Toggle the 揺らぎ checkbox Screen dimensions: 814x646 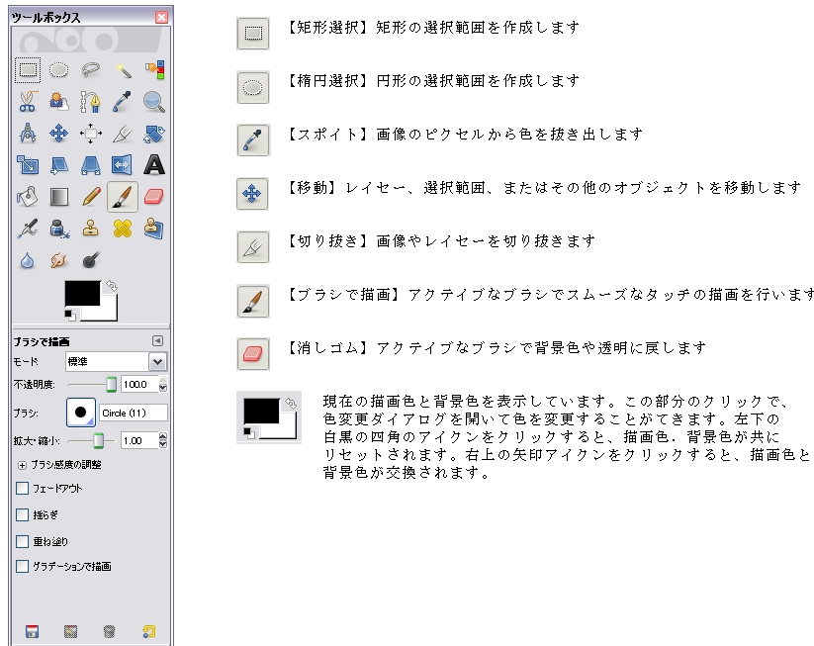coord(23,515)
